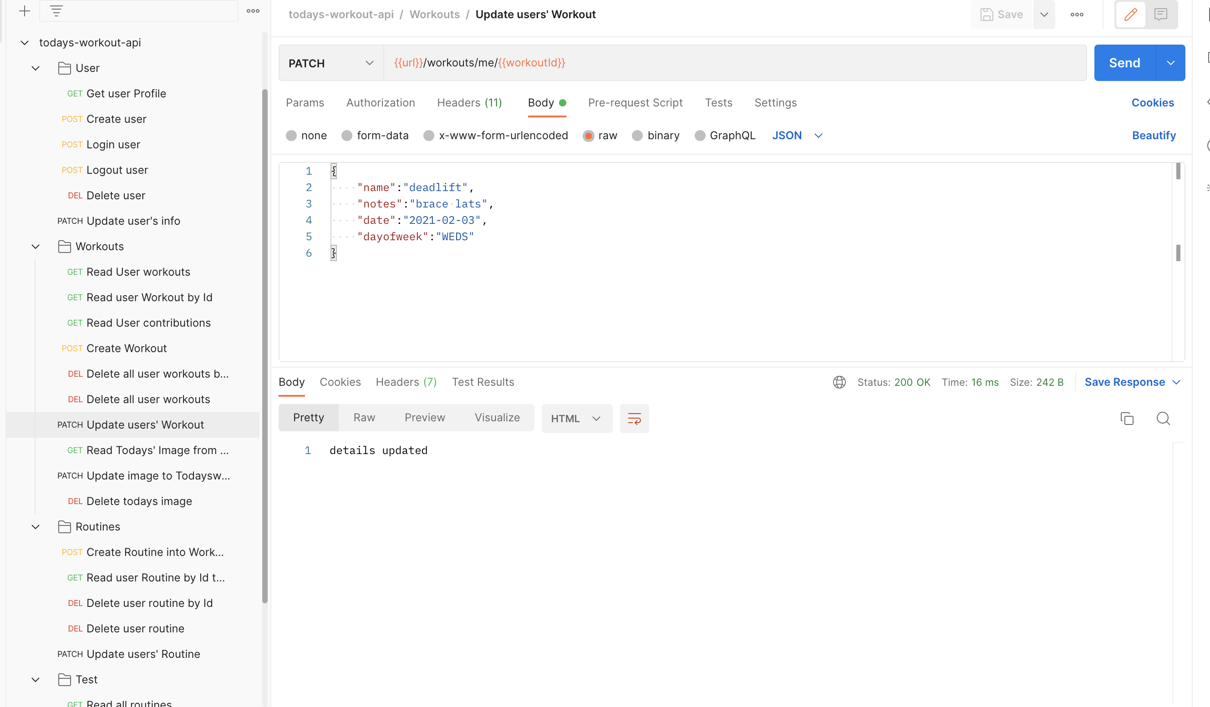Click the Beautify link

(1154, 136)
